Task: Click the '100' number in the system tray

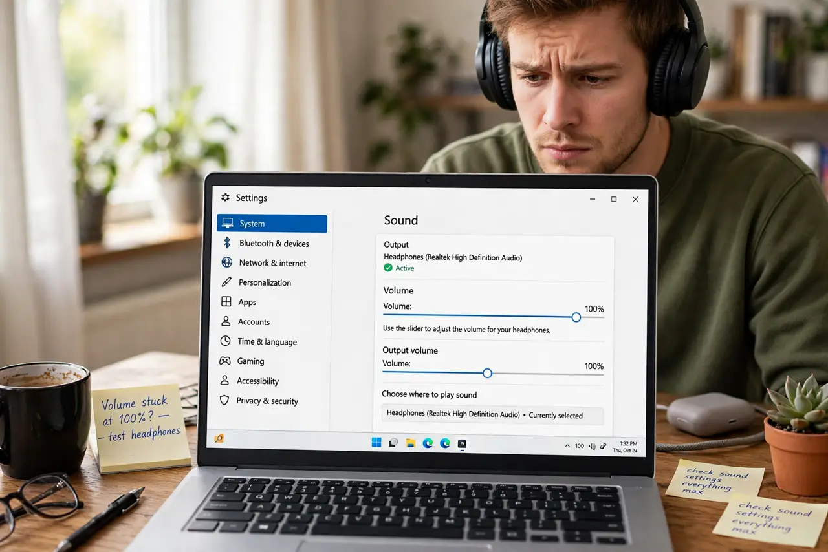Action: 580,446
